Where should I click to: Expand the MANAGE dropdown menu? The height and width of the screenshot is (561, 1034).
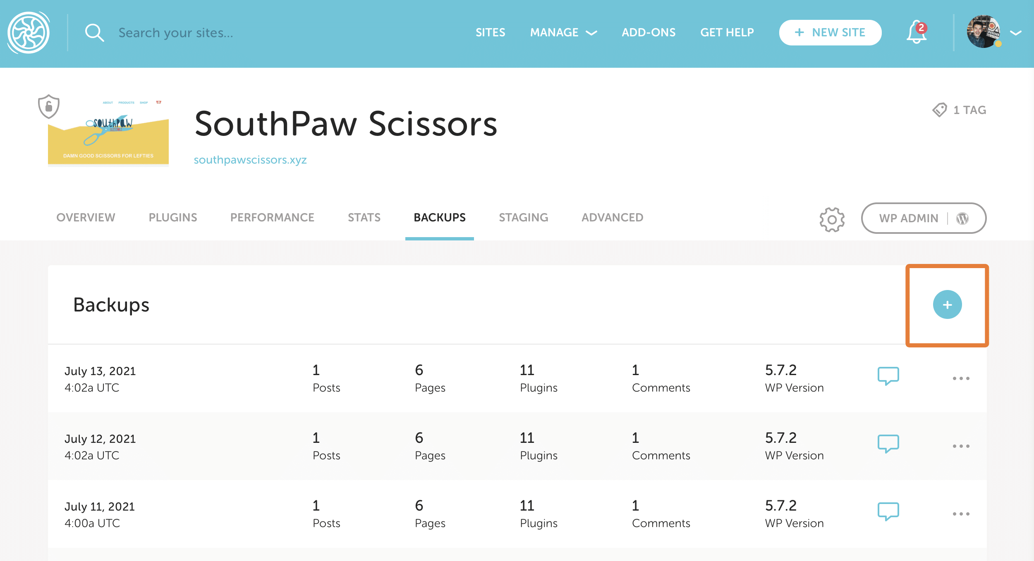[x=563, y=33]
